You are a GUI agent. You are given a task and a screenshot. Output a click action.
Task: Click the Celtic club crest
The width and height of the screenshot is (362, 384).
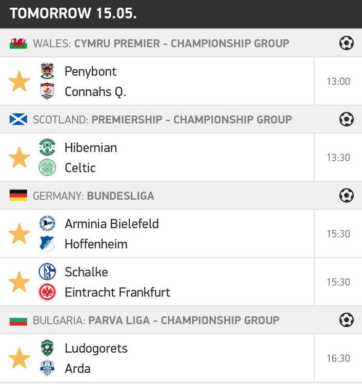[47, 167]
